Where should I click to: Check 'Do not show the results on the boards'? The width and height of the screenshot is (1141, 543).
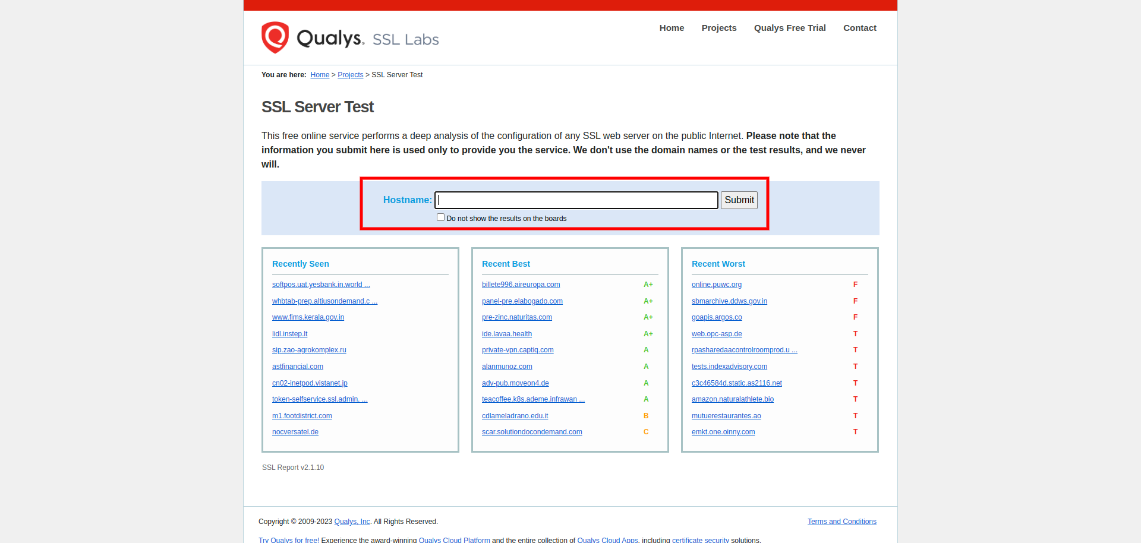pyautogui.click(x=441, y=217)
